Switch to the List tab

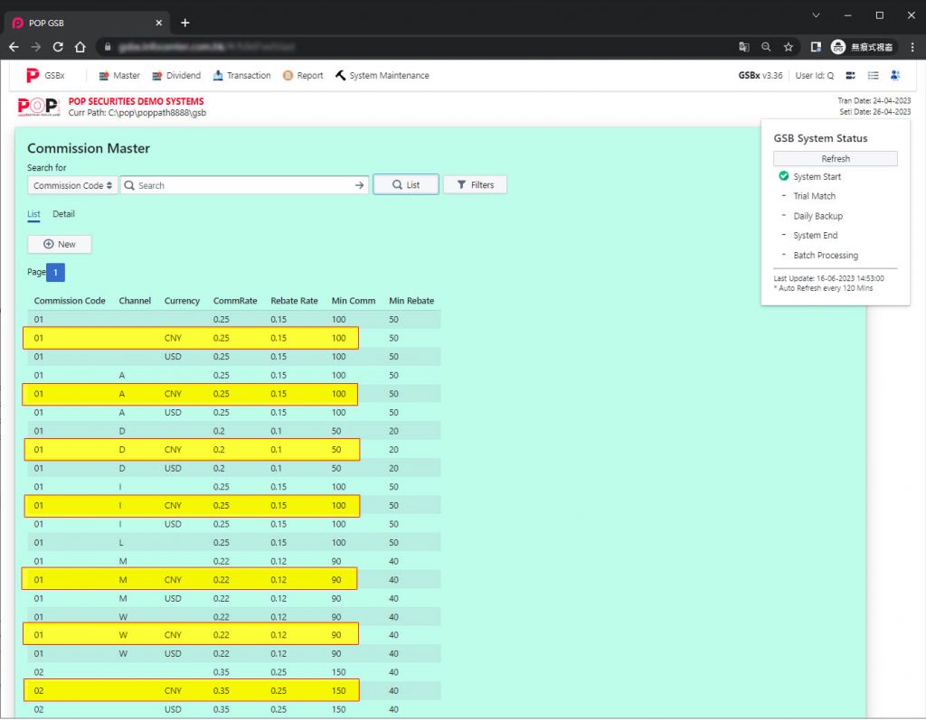point(33,214)
